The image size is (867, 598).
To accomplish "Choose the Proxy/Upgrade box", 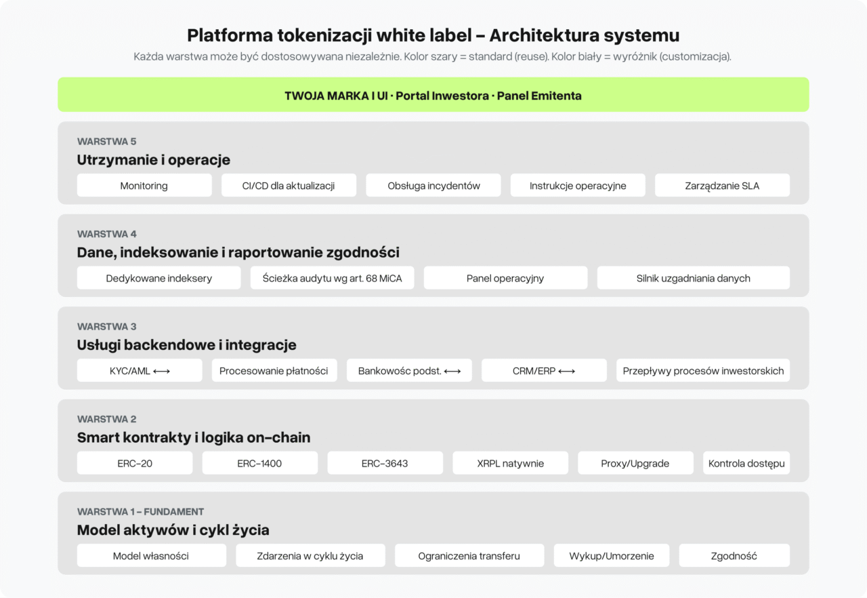I will 635,464.
